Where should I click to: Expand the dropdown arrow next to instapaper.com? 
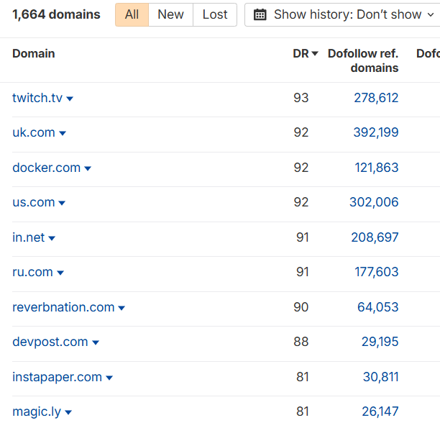point(109,378)
